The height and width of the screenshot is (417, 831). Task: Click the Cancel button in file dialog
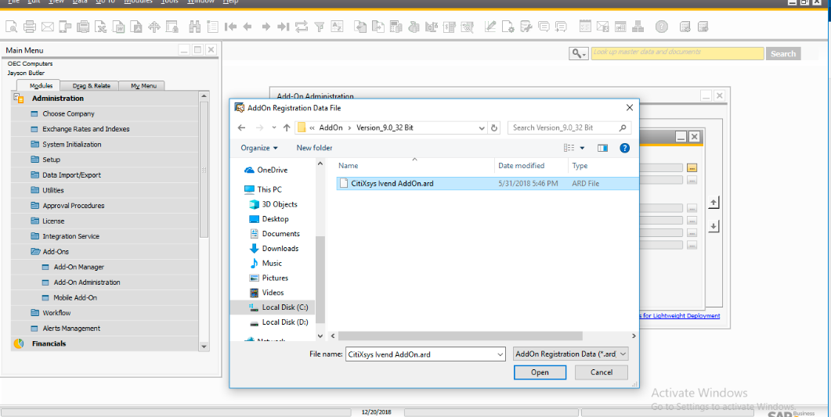(602, 372)
